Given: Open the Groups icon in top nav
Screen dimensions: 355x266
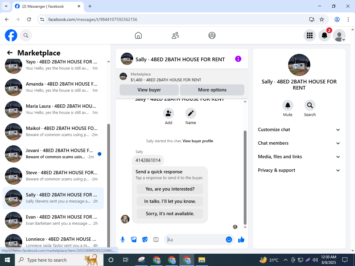Looking at the screenshot, I should (212, 35).
